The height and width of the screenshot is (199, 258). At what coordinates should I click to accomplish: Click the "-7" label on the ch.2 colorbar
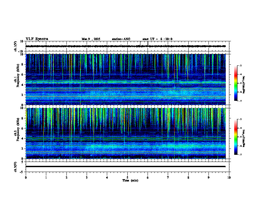point(240,154)
